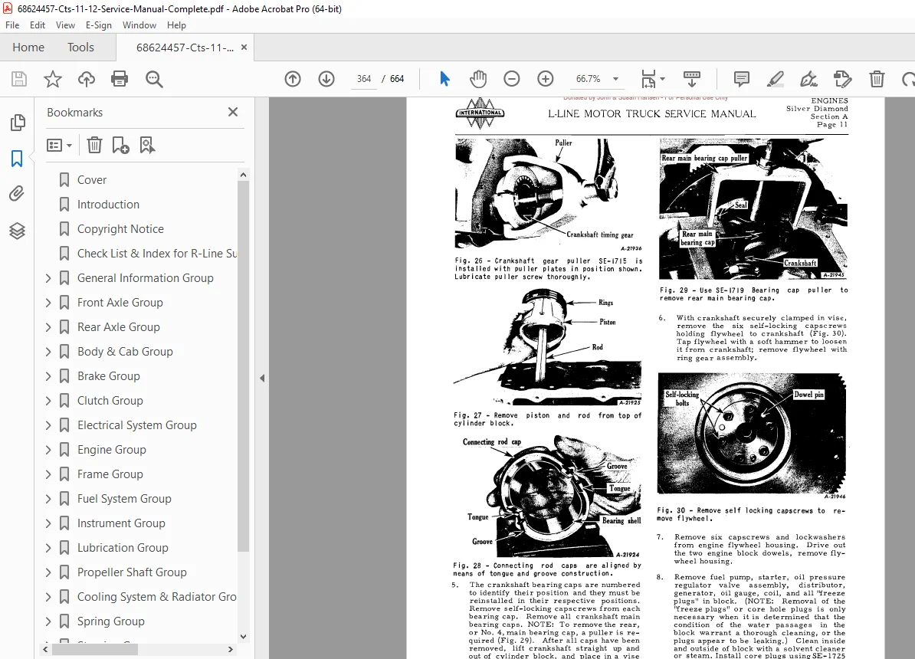Click bookmarks scroll down arrow
915x659 pixels.
point(244,637)
